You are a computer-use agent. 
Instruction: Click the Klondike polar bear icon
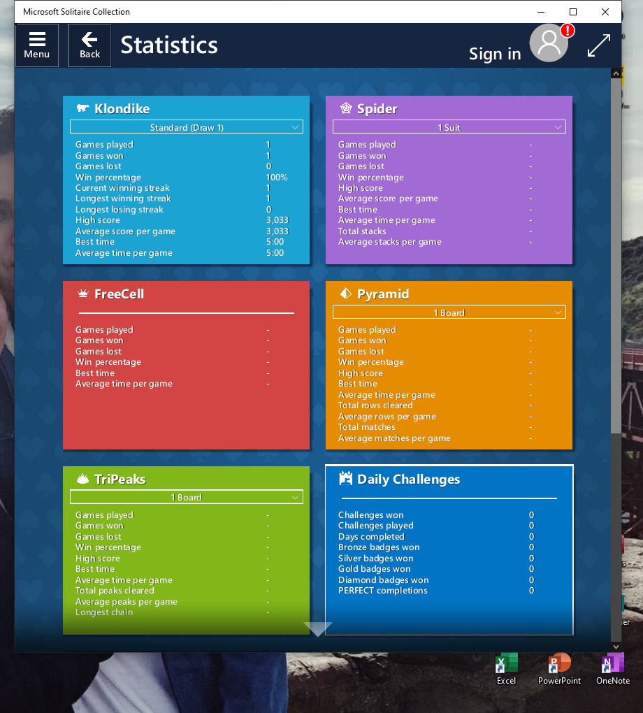tap(82, 108)
